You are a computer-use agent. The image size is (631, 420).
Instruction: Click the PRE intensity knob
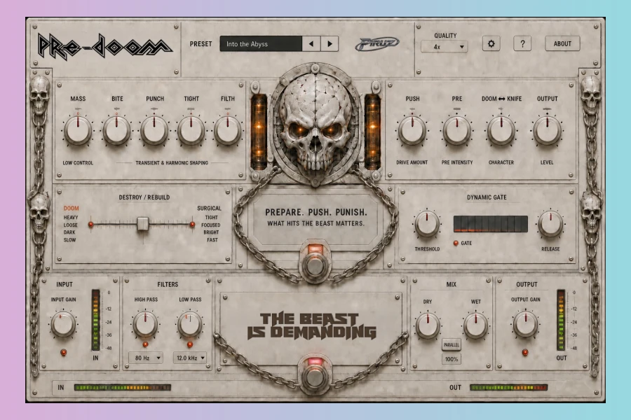tap(456, 131)
